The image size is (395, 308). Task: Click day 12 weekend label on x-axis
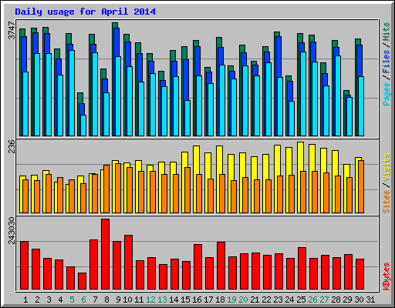[x=150, y=300]
